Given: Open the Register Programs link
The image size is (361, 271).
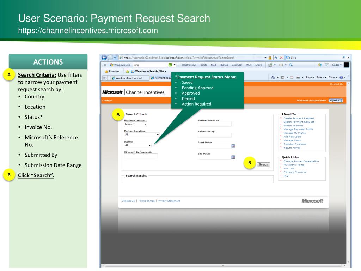Looking at the screenshot, I should coord(295,144).
